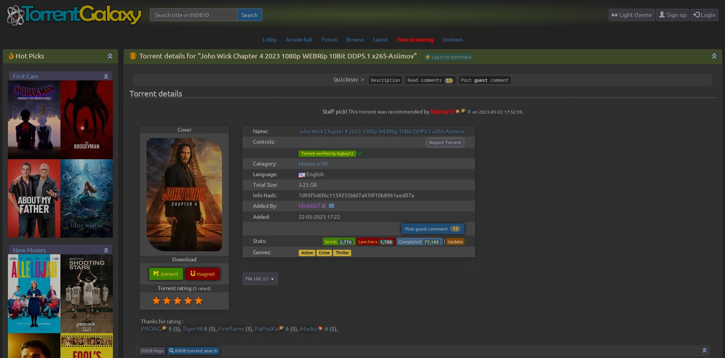Open the Now streaming menu item
725x358 pixels.
[x=415, y=40]
